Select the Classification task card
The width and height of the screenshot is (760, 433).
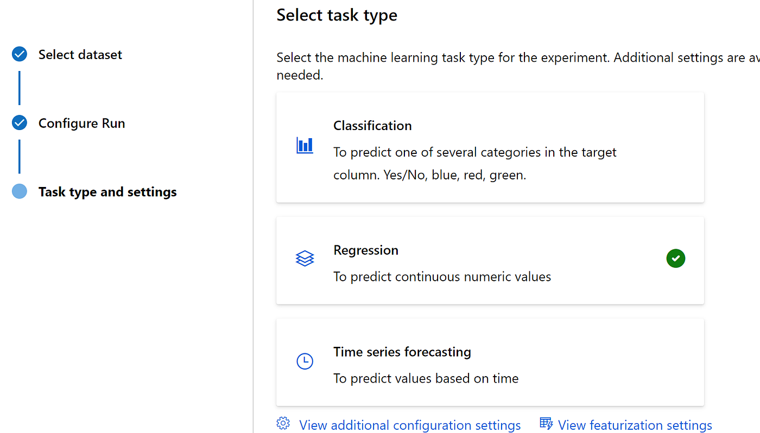pos(489,147)
